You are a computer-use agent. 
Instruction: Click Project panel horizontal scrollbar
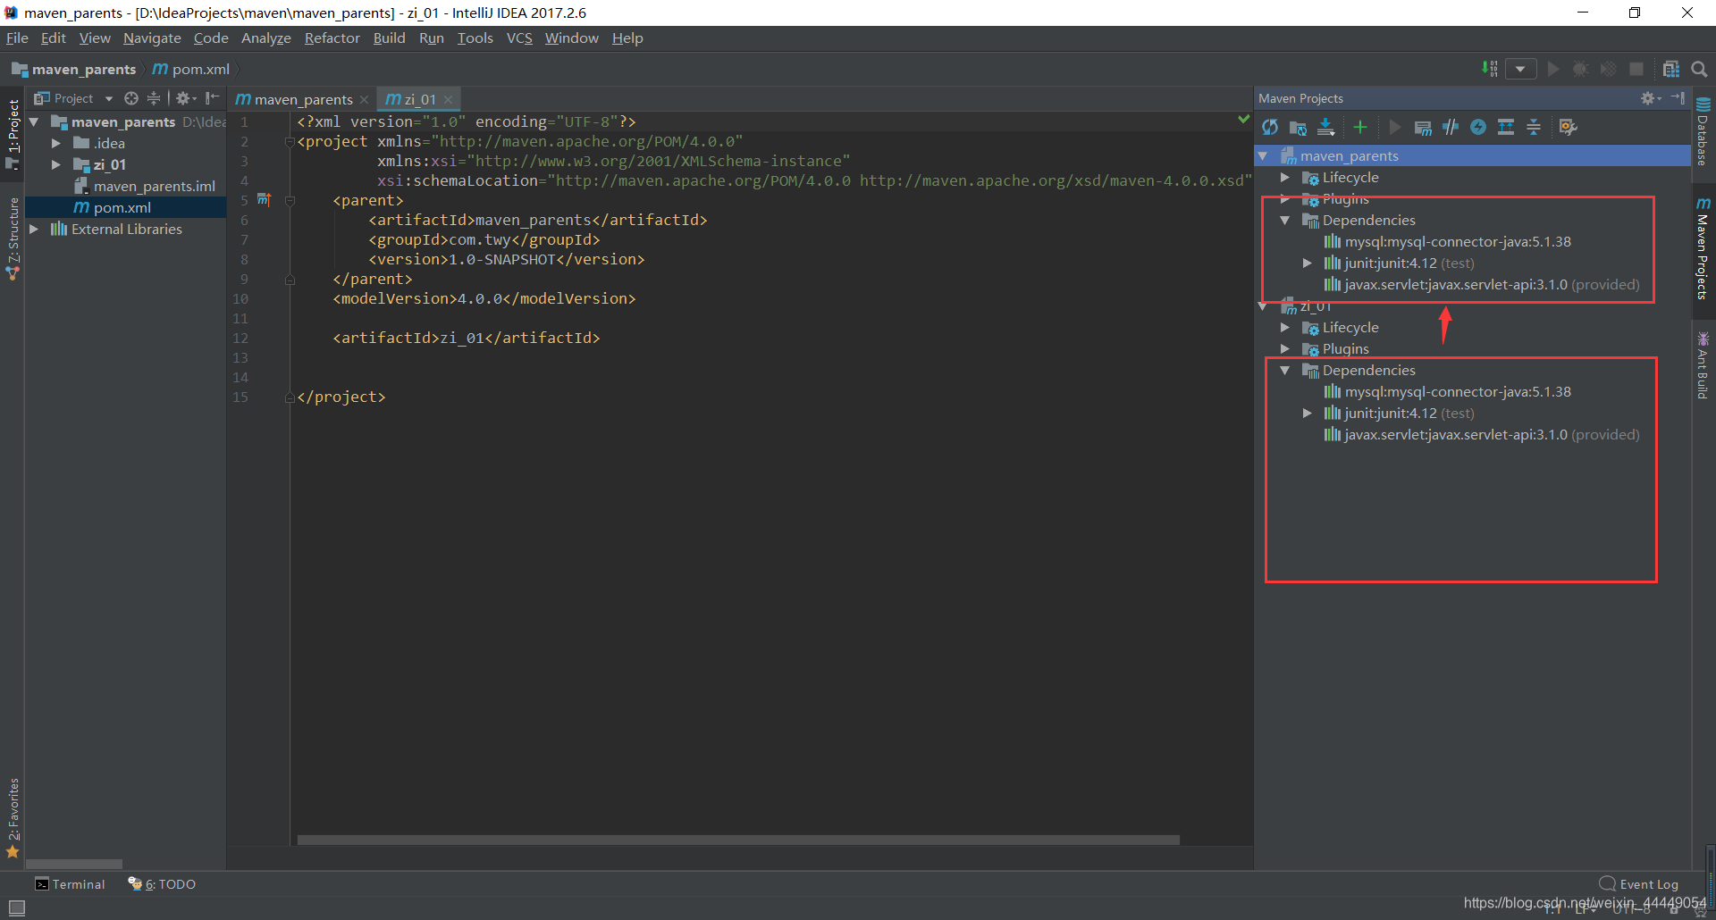tap(74, 864)
